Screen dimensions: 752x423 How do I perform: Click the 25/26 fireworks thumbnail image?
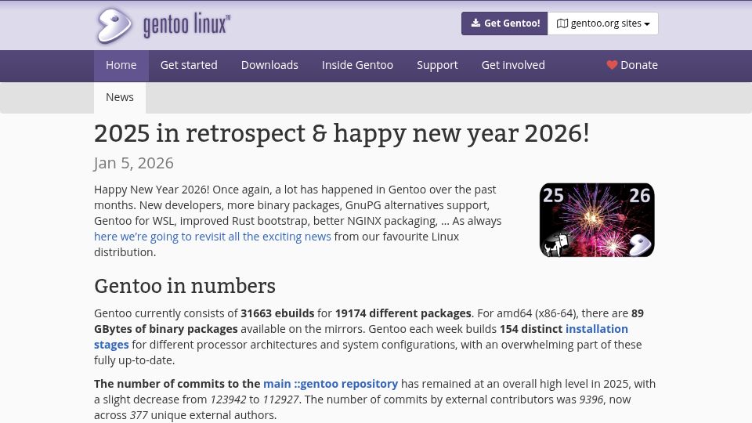(x=597, y=220)
